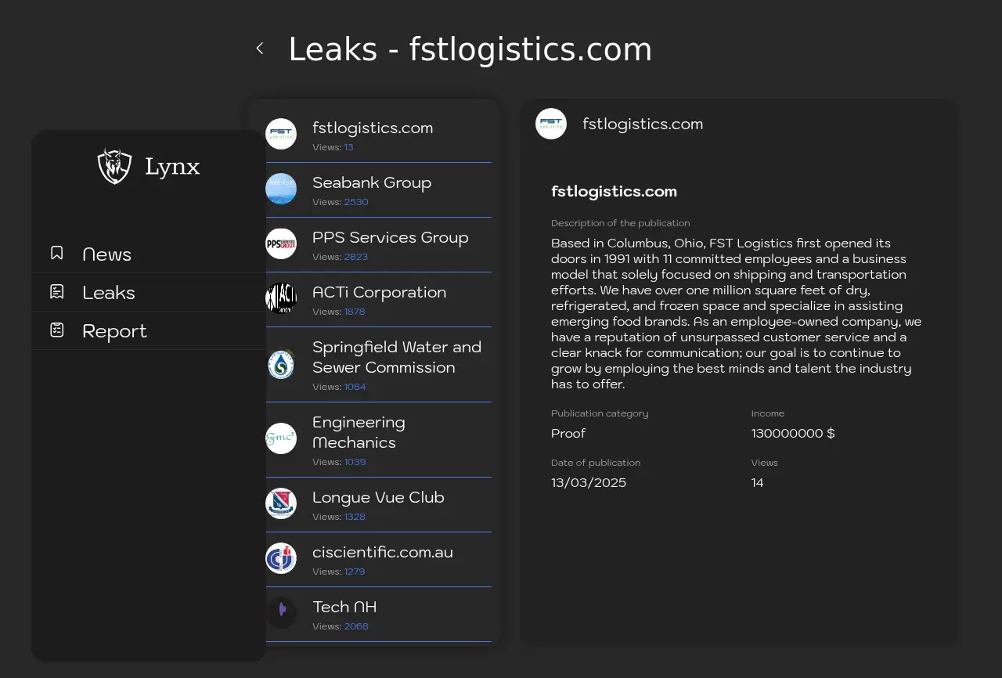Click the back arrow beside Leaks title
1002x678 pixels.
point(260,49)
